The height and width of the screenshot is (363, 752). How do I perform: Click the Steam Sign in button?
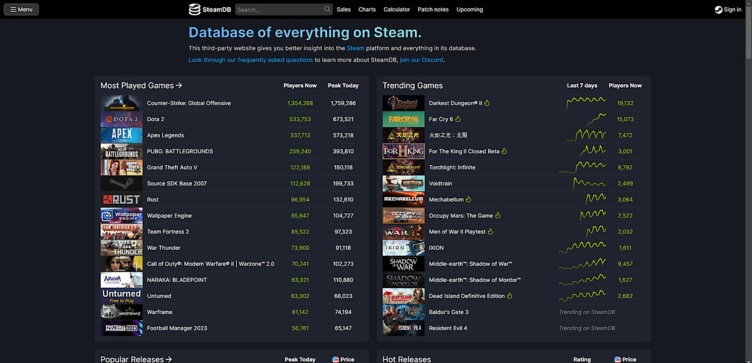[728, 10]
